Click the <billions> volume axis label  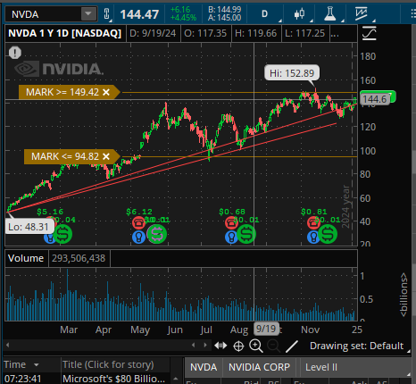tap(404, 295)
